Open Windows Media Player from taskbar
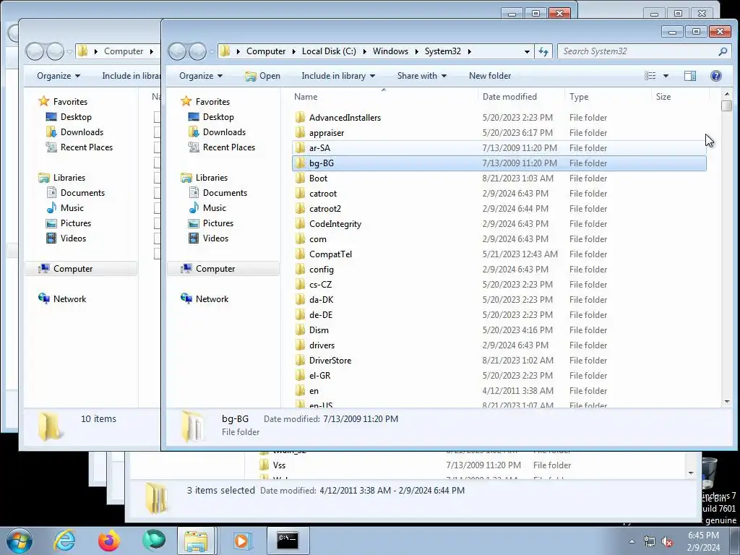Viewport: 740px width, 555px height. pos(242,541)
